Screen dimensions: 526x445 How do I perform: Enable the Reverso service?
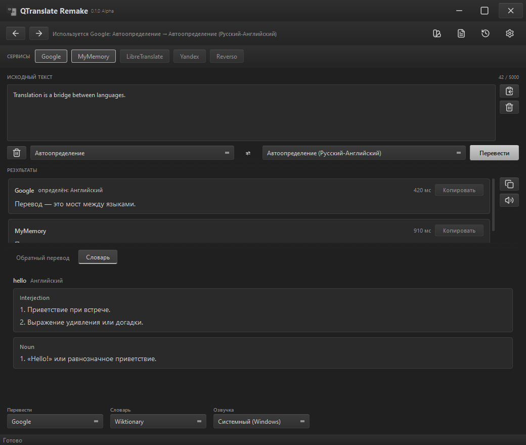tap(227, 56)
